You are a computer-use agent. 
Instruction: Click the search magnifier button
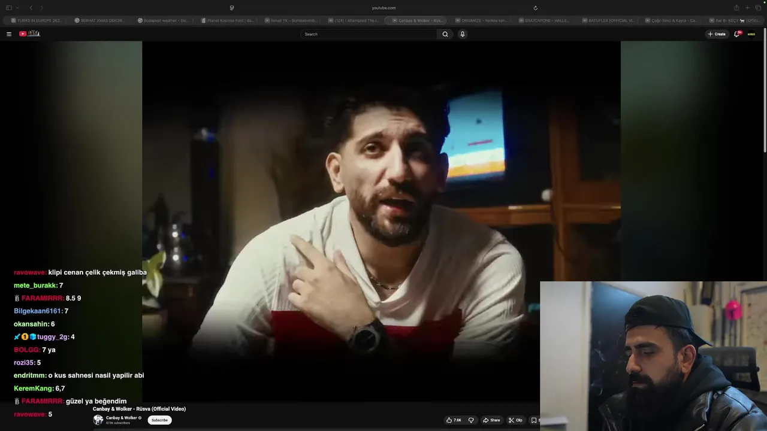(445, 34)
